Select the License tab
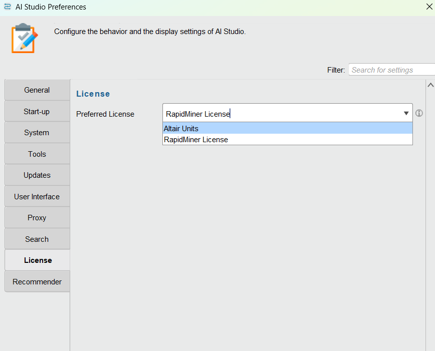 click(37, 260)
